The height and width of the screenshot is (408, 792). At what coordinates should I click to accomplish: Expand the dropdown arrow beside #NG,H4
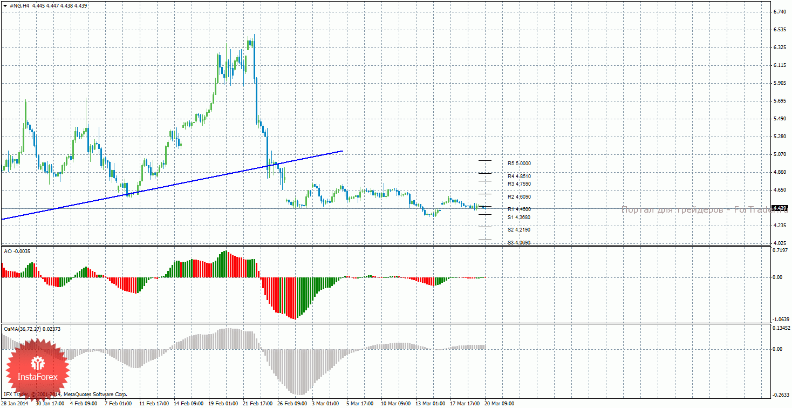[5, 5]
